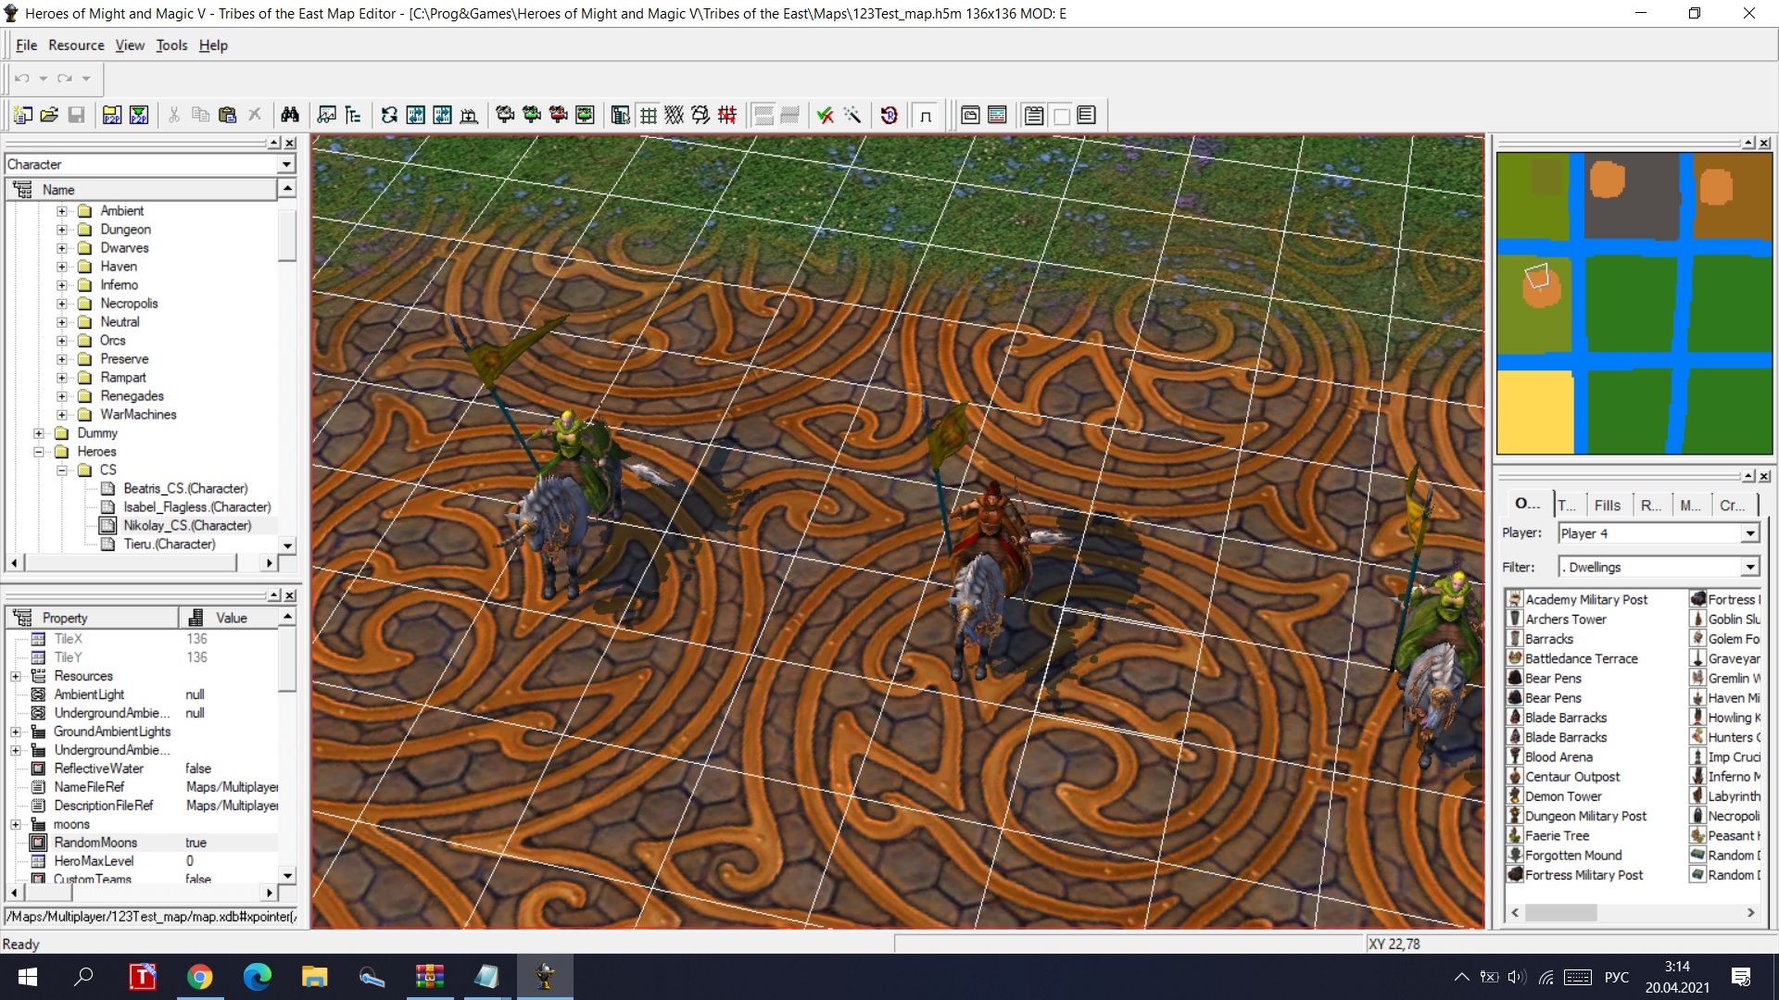The width and height of the screenshot is (1779, 1000).
Task: Click the green and red check validation icon
Action: click(x=825, y=115)
